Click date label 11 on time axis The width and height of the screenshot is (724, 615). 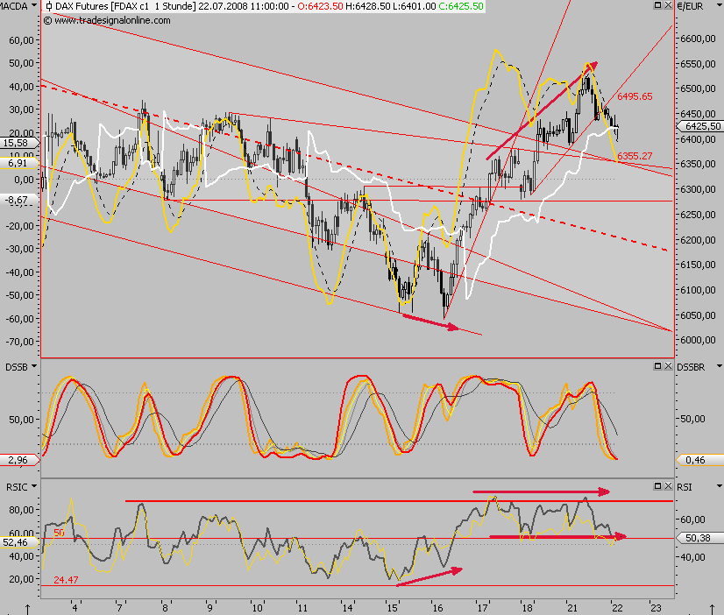pos(302,608)
